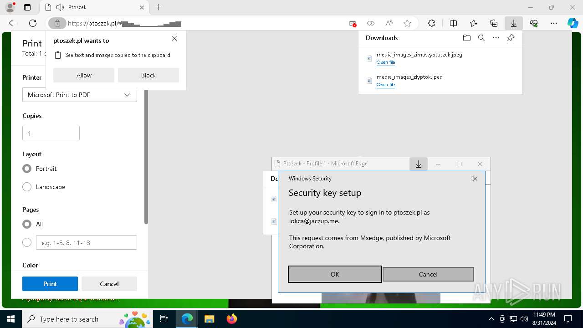
Task: Select the Ptoszek browser tab
Action: tap(93, 7)
